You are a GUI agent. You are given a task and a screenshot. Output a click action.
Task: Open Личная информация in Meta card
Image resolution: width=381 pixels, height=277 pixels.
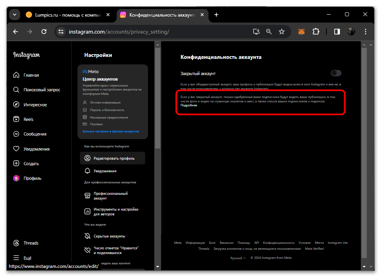(105, 102)
